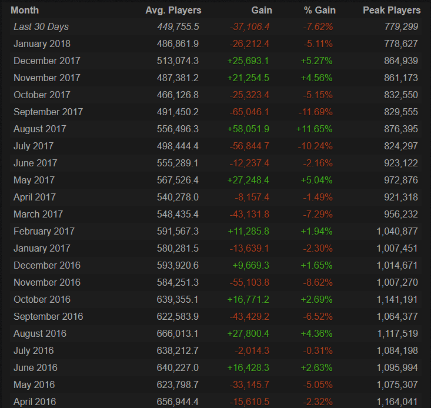Click the Avg. Players column header
This screenshot has height=408, width=431.
173,10
